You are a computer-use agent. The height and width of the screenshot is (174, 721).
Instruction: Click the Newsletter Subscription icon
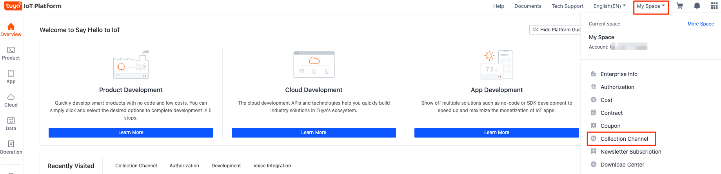tap(594, 152)
